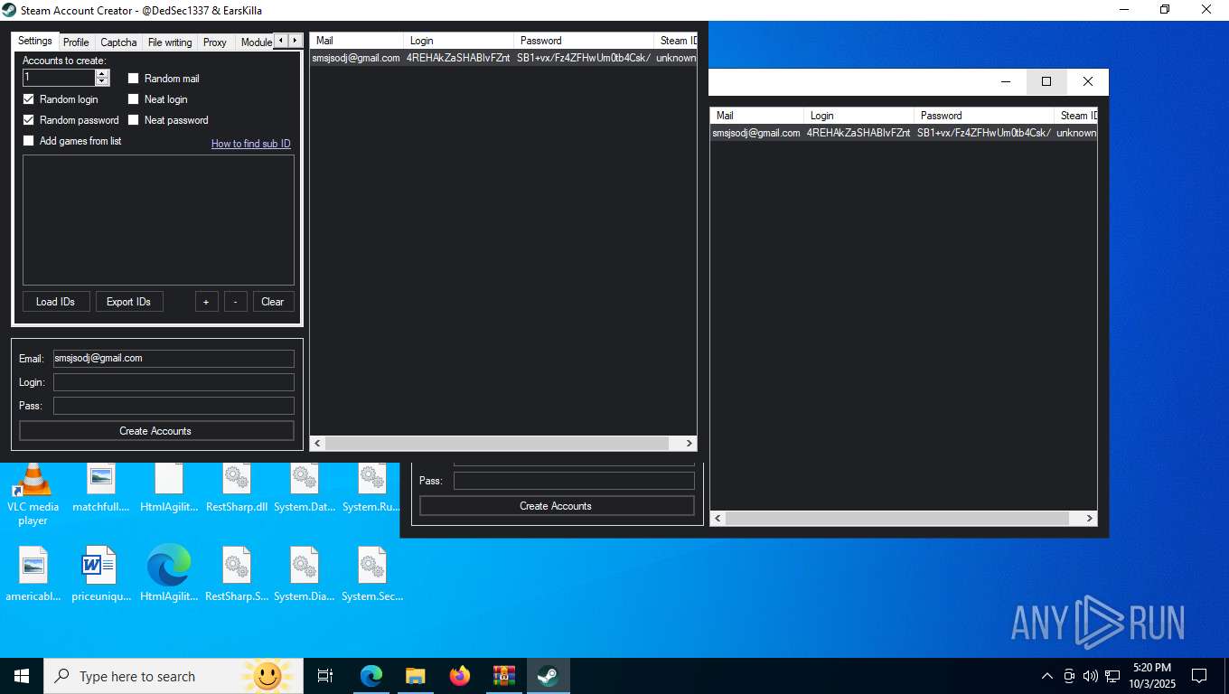1229x694 pixels.
Task: Select the americabl... image file on desktop
Action: 33,574
